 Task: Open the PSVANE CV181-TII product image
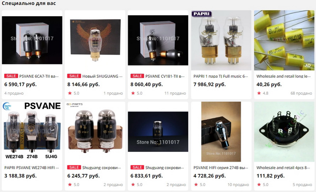pyautogui.click(x=158, y=40)
